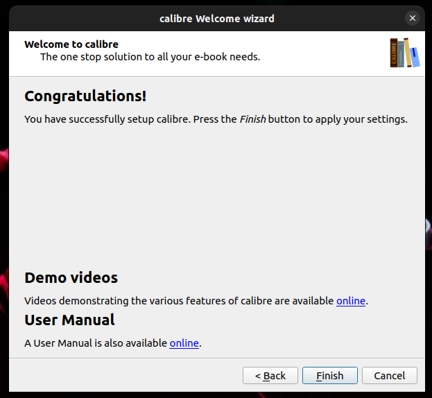Click the one stop solution subtitle
Image resolution: width=432 pixels, height=398 pixels.
coord(150,57)
